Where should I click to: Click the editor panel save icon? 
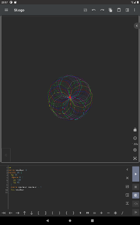(127, 186)
